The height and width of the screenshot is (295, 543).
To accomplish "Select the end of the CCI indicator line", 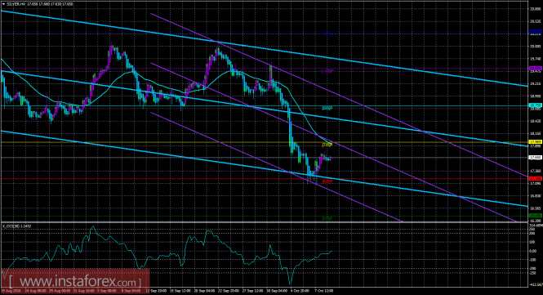I will [331, 252].
